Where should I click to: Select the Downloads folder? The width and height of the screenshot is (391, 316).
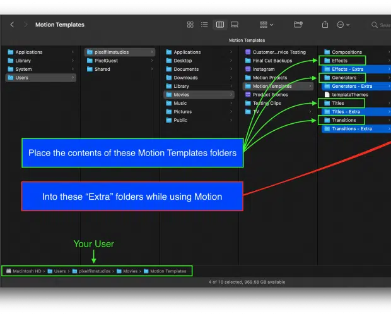pos(199,78)
